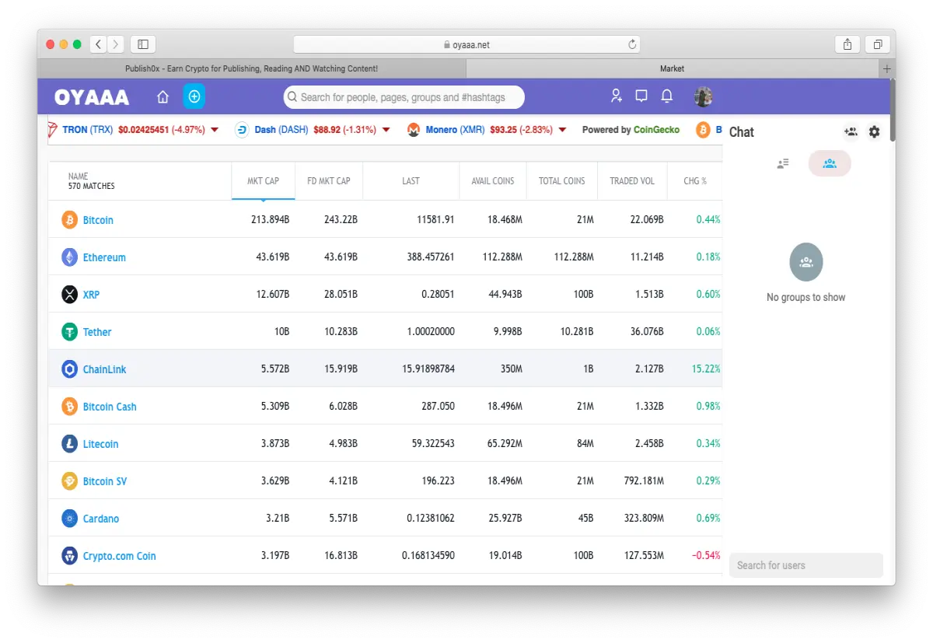933x643 pixels.
Task: Click the Ethereum coin icon
Action: 70,257
